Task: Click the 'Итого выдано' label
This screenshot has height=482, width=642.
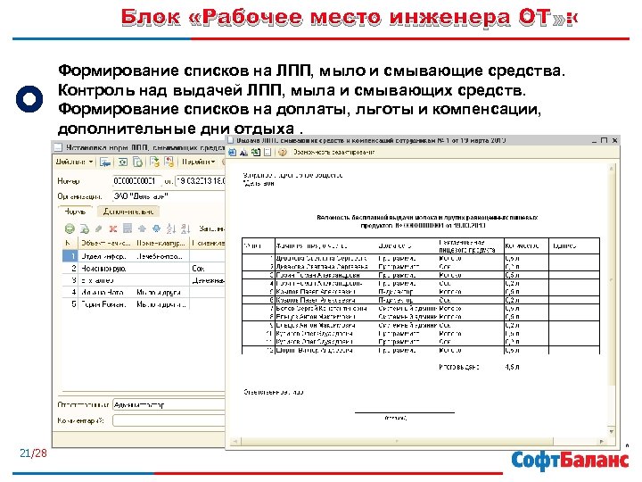Action: (x=458, y=367)
